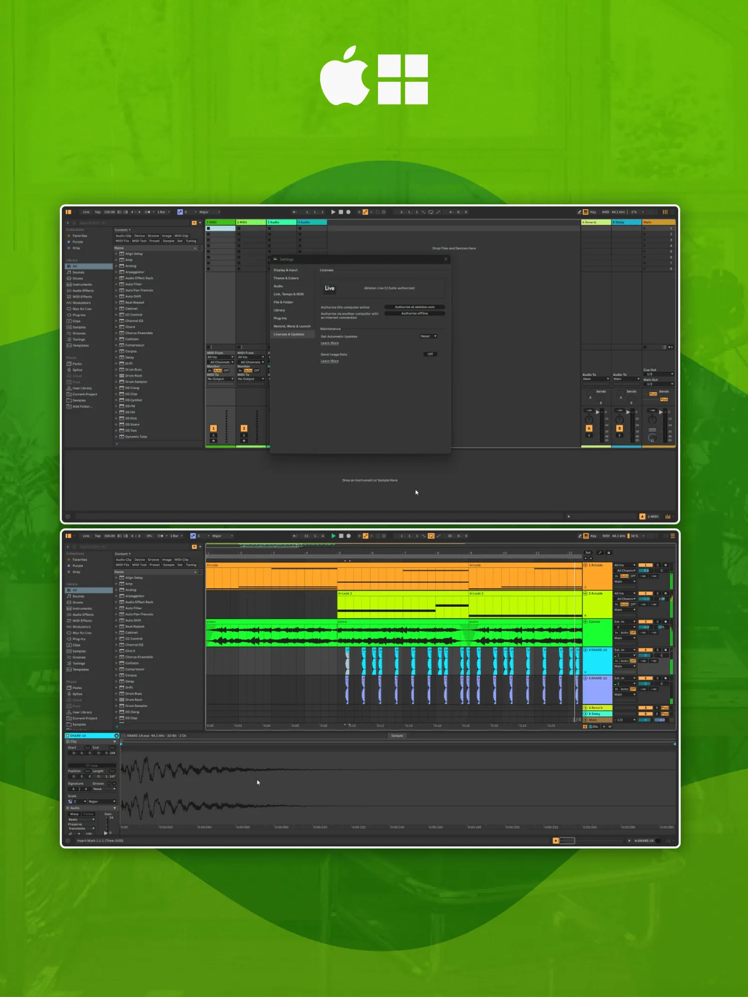This screenshot has width=748, height=997.
Task: Click the lock icon next to the Set button
Action: [608, 553]
